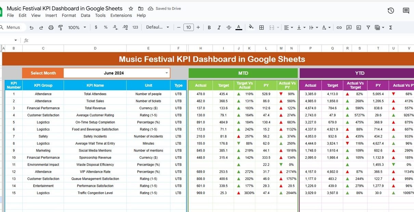Open the text color picker
This screenshot has width=414, height=212.
click(x=239, y=27)
